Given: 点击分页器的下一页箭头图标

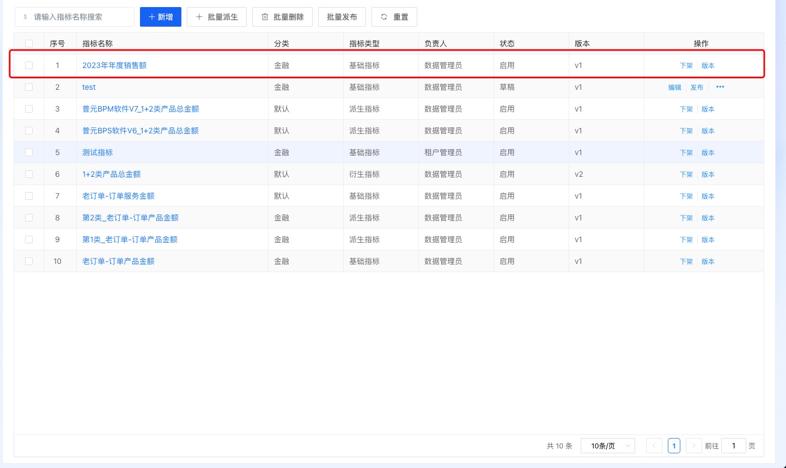Looking at the screenshot, I should pos(693,445).
